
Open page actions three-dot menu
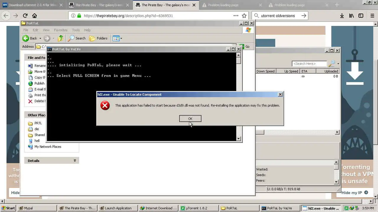tap(236, 16)
